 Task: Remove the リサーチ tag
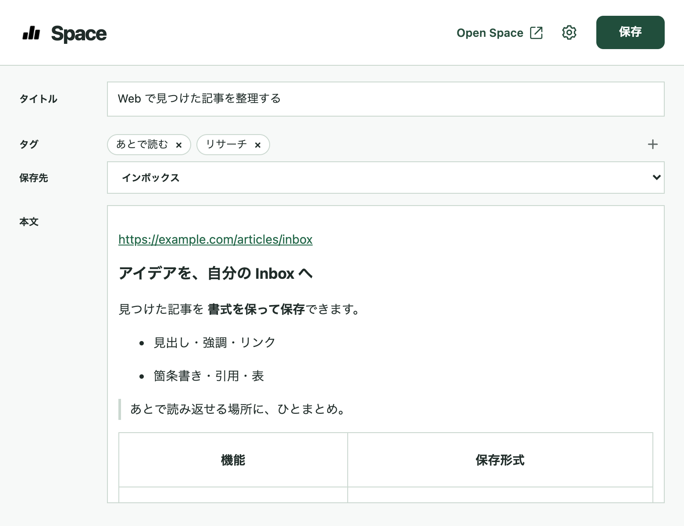tap(257, 145)
